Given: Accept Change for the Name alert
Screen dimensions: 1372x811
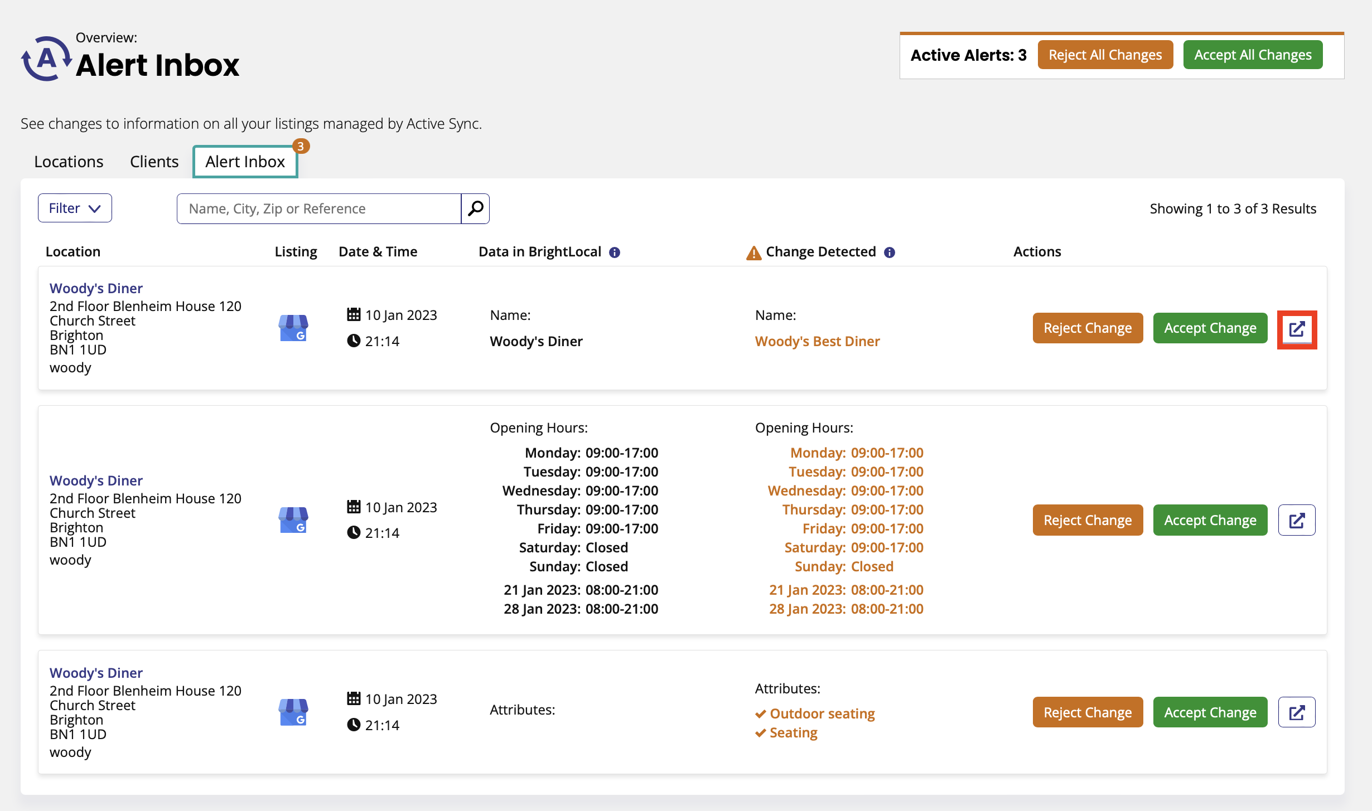Looking at the screenshot, I should pyautogui.click(x=1210, y=328).
